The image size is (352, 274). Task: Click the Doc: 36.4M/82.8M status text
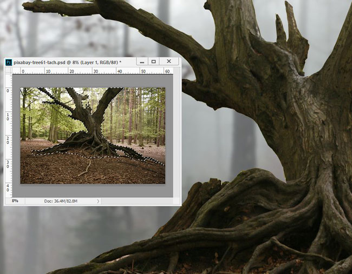pyautogui.click(x=61, y=201)
